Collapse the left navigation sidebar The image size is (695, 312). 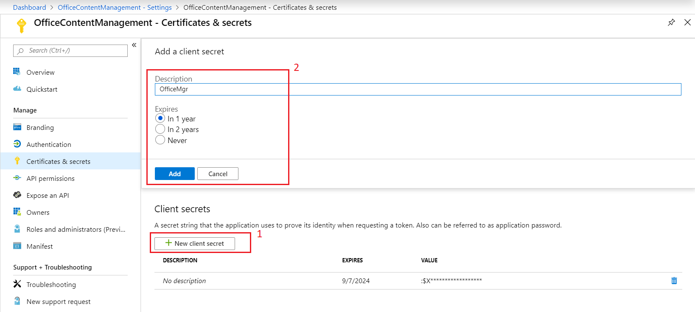pyautogui.click(x=134, y=45)
